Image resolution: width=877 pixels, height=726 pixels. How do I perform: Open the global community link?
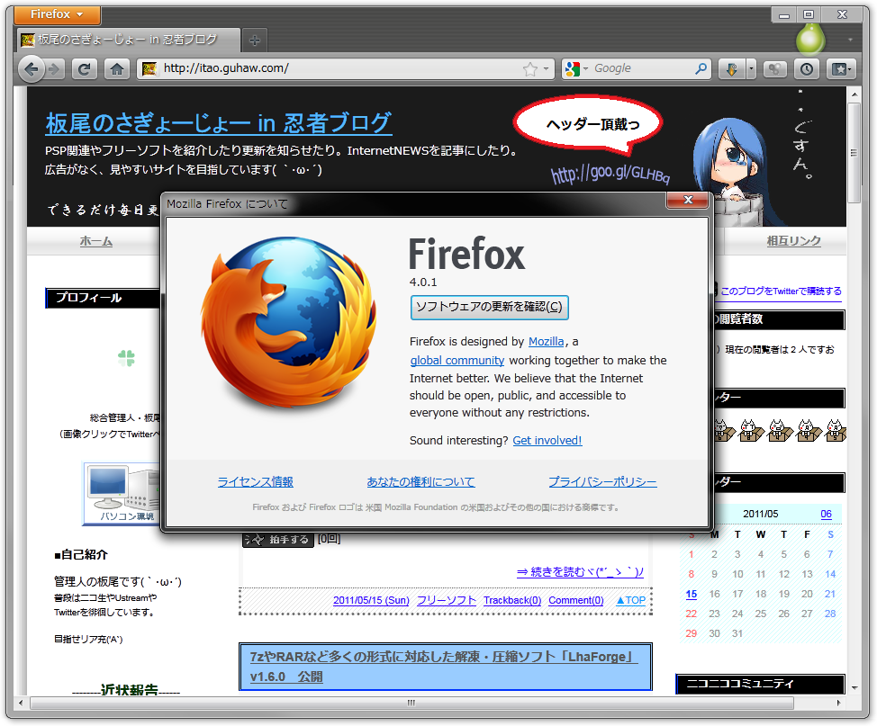click(457, 361)
